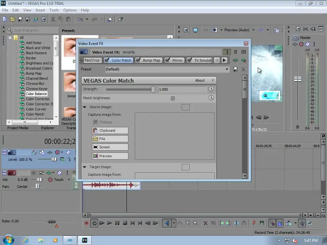The height and width of the screenshot is (245, 327).
Task: Click the Undo arrow icon
Action: 80,19
